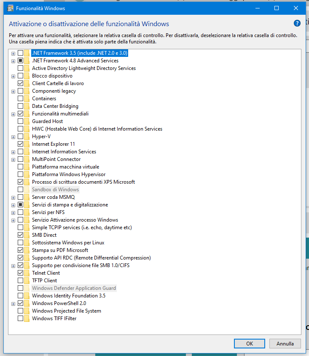Disable the Internet Explorer 11 checkbox
The image size is (309, 356).
[21, 144]
